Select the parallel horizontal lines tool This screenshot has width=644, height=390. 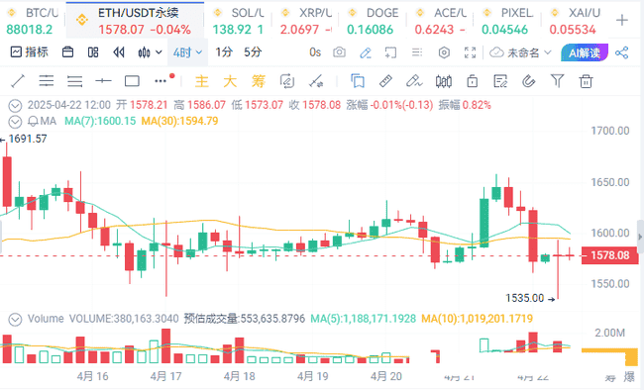(74, 81)
